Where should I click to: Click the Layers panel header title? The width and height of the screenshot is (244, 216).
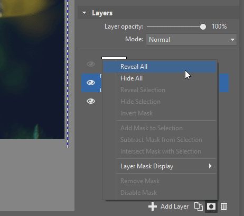[102, 13]
